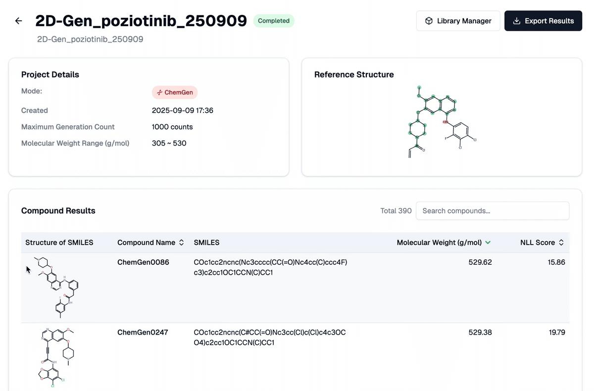
Task: Export the compound results
Action: tap(543, 21)
